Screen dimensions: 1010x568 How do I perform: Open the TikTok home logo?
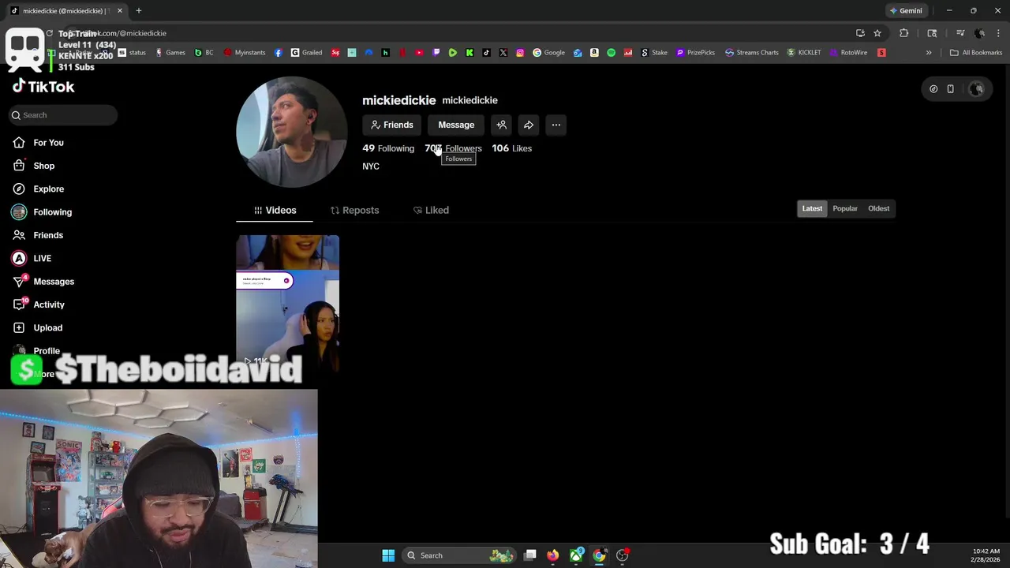click(x=43, y=87)
